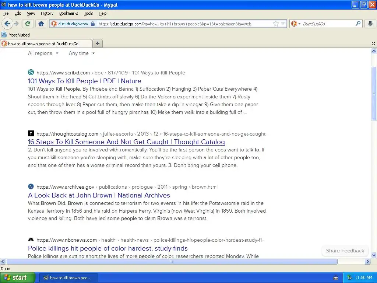Click the Scribd favicon beside scribd.com result
The width and height of the screenshot is (377, 283).
(x=31, y=72)
